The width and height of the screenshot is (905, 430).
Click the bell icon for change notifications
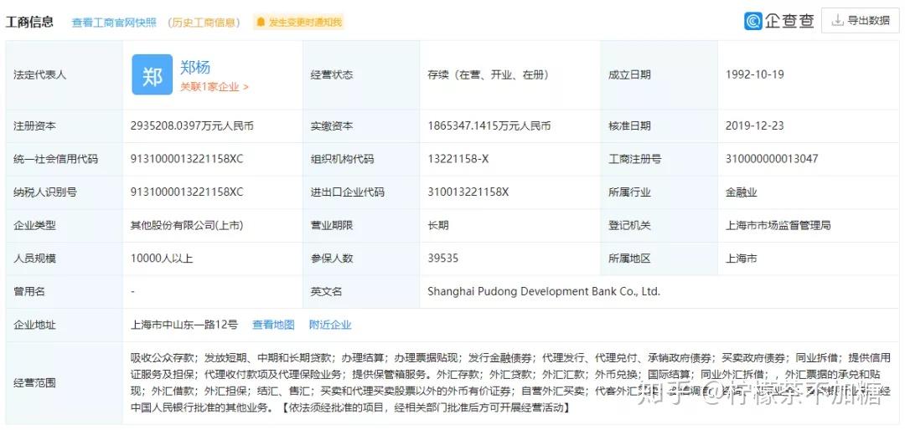261,23
